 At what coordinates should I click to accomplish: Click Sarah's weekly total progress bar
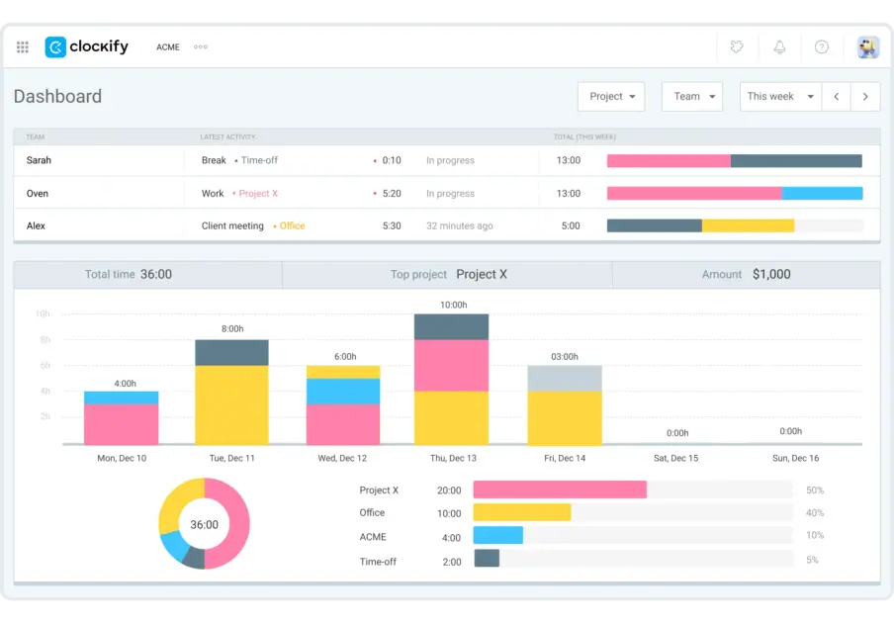click(x=735, y=161)
